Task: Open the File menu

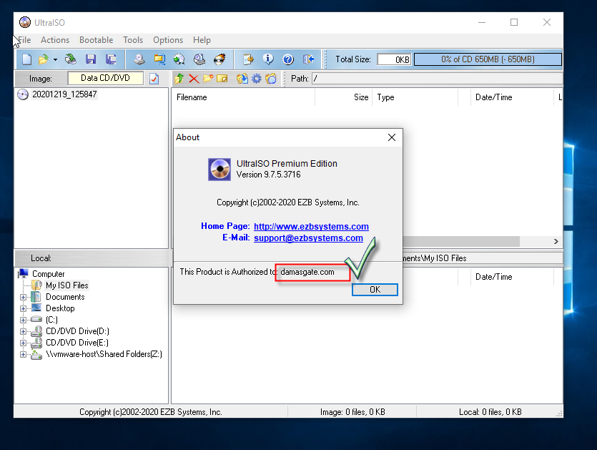Action: (24, 40)
